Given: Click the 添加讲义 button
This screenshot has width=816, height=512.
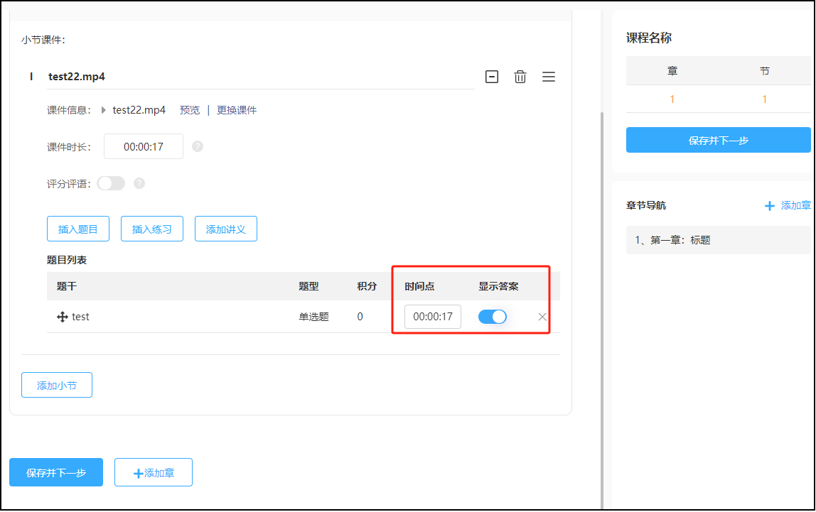Looking at the screenshot, I should 226,229.
